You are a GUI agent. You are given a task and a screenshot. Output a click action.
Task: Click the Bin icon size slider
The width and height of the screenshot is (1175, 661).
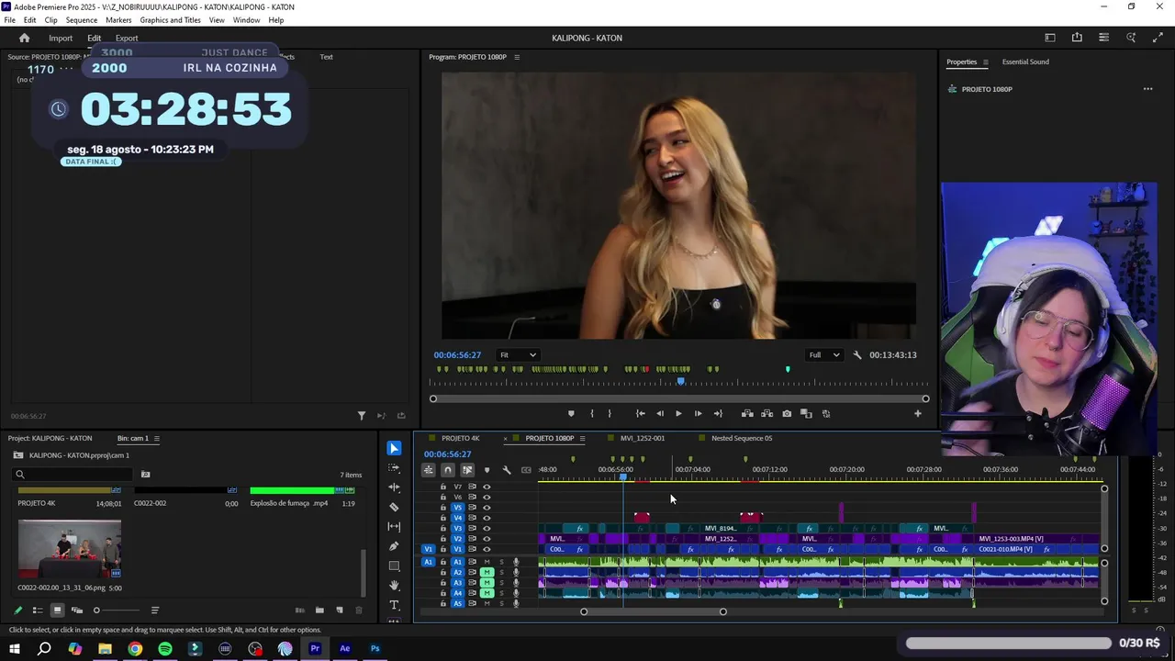tap(117, 611)
